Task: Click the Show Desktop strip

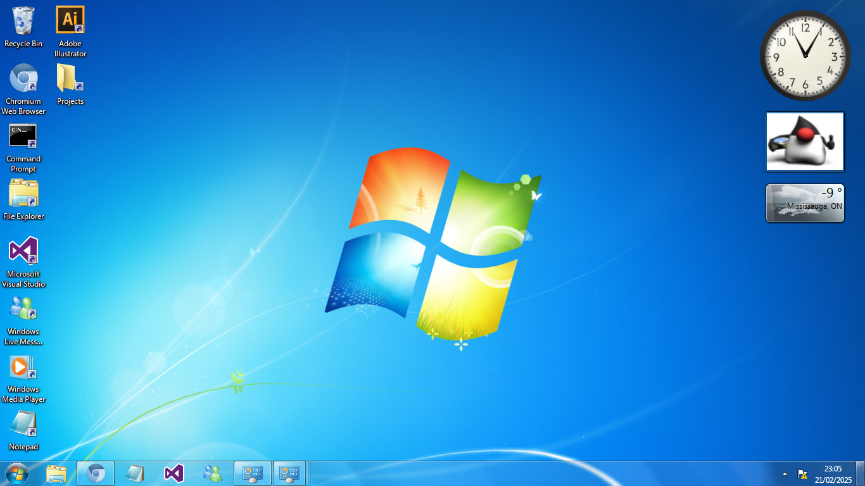Action: 860,473
